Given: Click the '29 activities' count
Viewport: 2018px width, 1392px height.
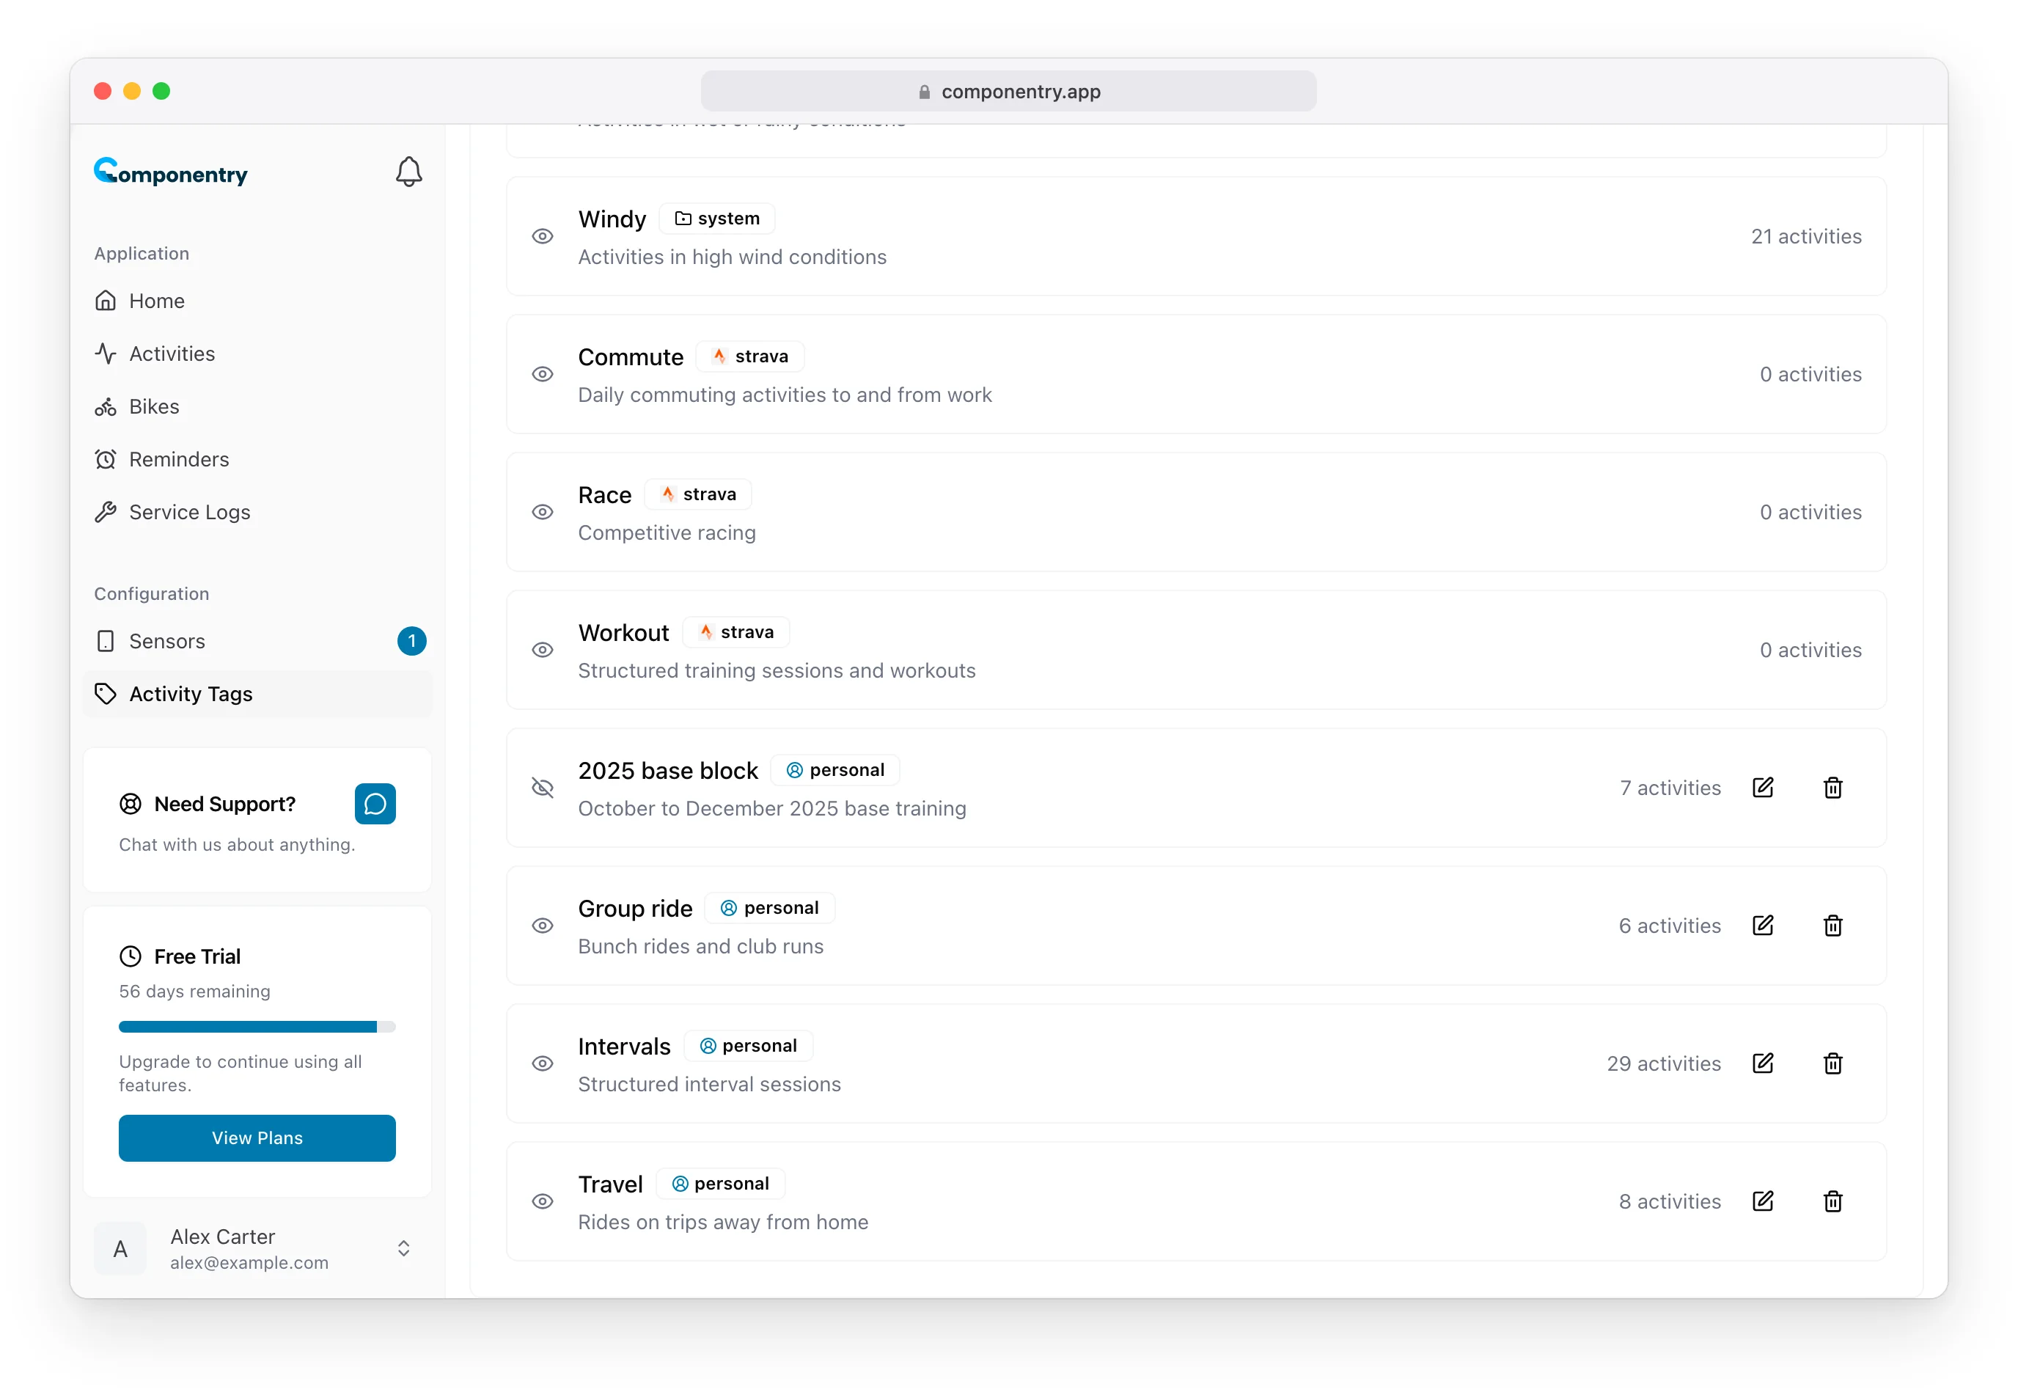Looking at the screenshot, I should [x=1663, y=1063].
